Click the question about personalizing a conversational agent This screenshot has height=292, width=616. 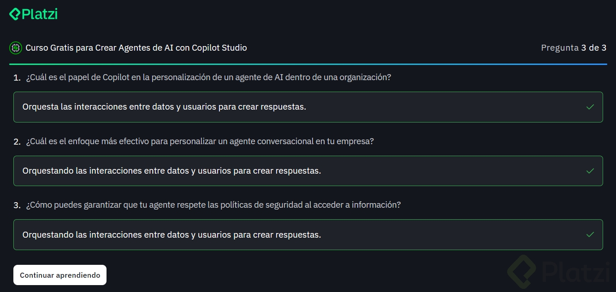200,141
